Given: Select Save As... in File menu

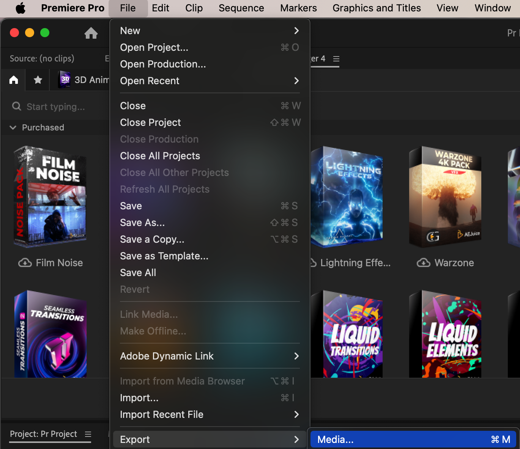Looking at the screenshot, I should (142, 223).
